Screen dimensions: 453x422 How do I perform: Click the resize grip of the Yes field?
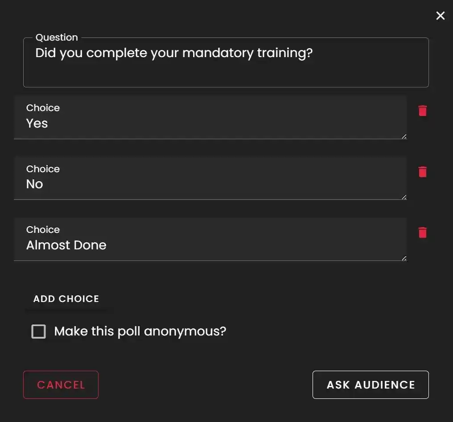(x=404, y=136)
